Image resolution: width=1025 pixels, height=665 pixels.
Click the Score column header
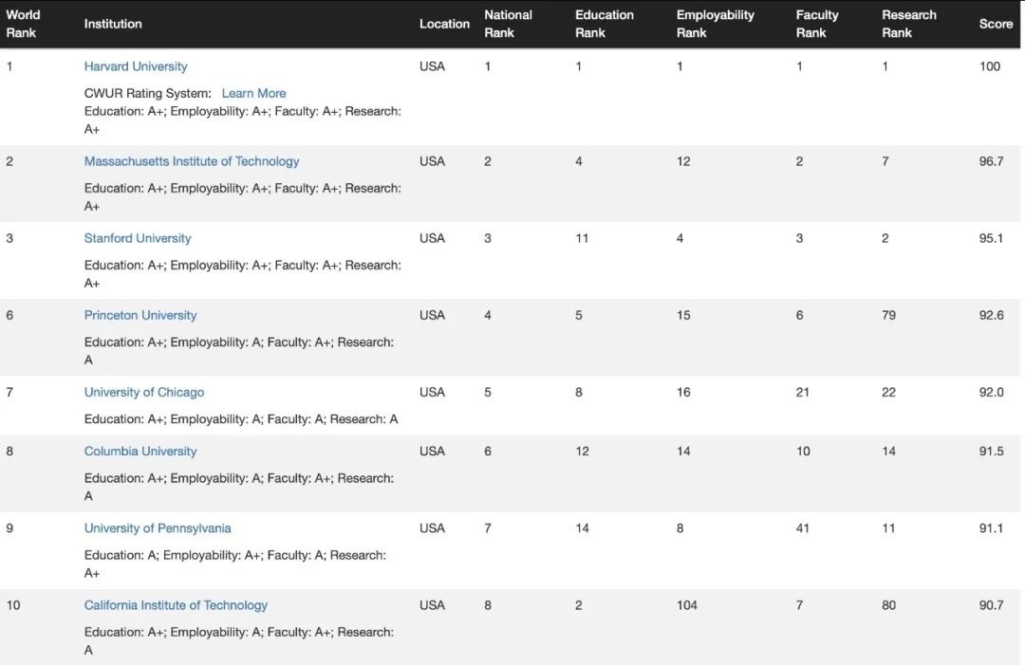click(x=996, y=24)
